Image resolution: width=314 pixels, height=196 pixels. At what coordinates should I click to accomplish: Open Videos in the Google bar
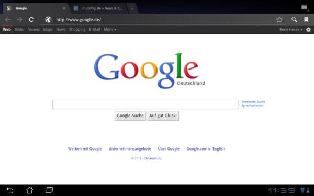tap(34, 30)
